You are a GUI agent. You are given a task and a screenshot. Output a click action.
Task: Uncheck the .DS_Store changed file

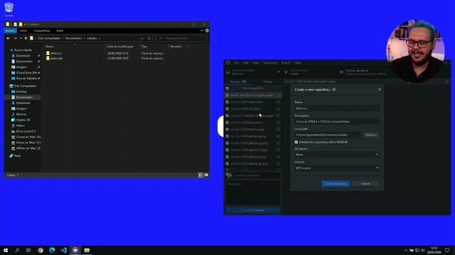227,109
